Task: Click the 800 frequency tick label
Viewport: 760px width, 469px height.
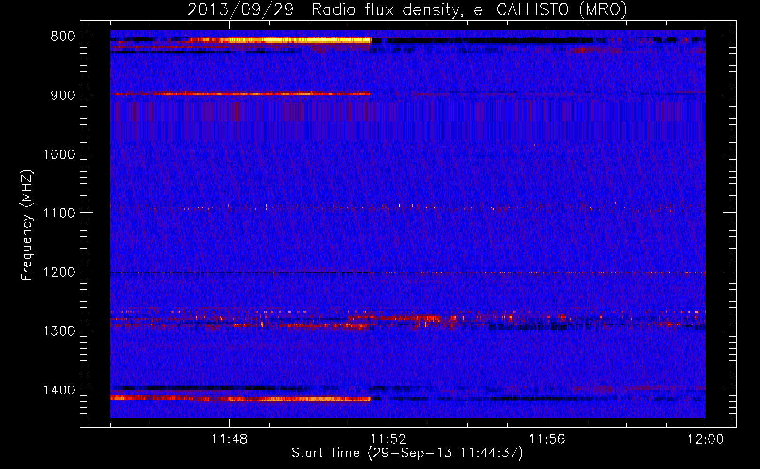Action: (x=63, y=37)
